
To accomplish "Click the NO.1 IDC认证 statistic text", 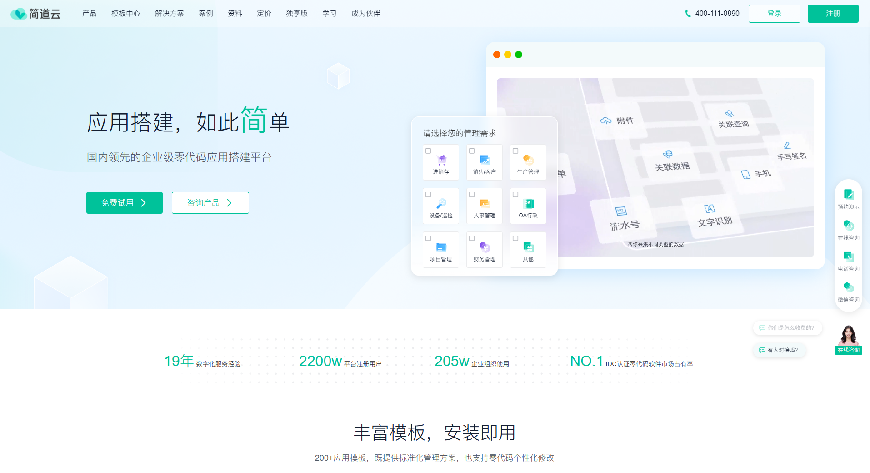I will [632, 362].
